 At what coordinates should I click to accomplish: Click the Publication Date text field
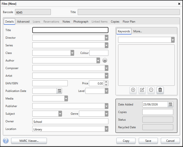pyautogui.click(x=45, y=91)
